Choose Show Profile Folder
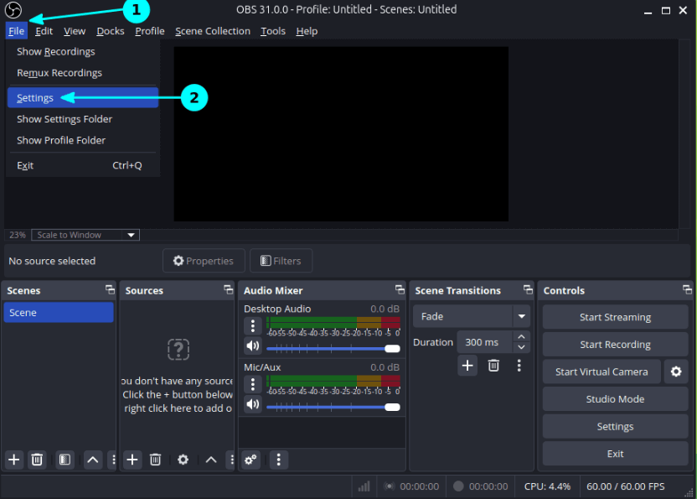 tap(83, 140)
